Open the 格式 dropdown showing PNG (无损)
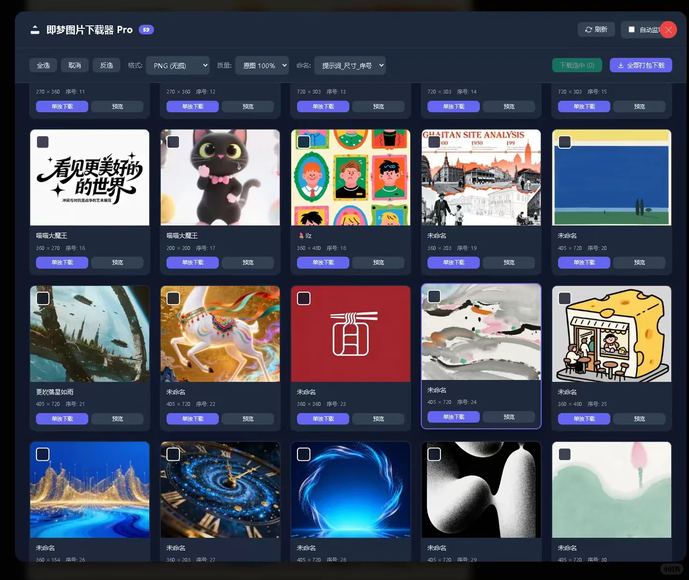Viewport: 689px width, 580px height. coord(178,66)
